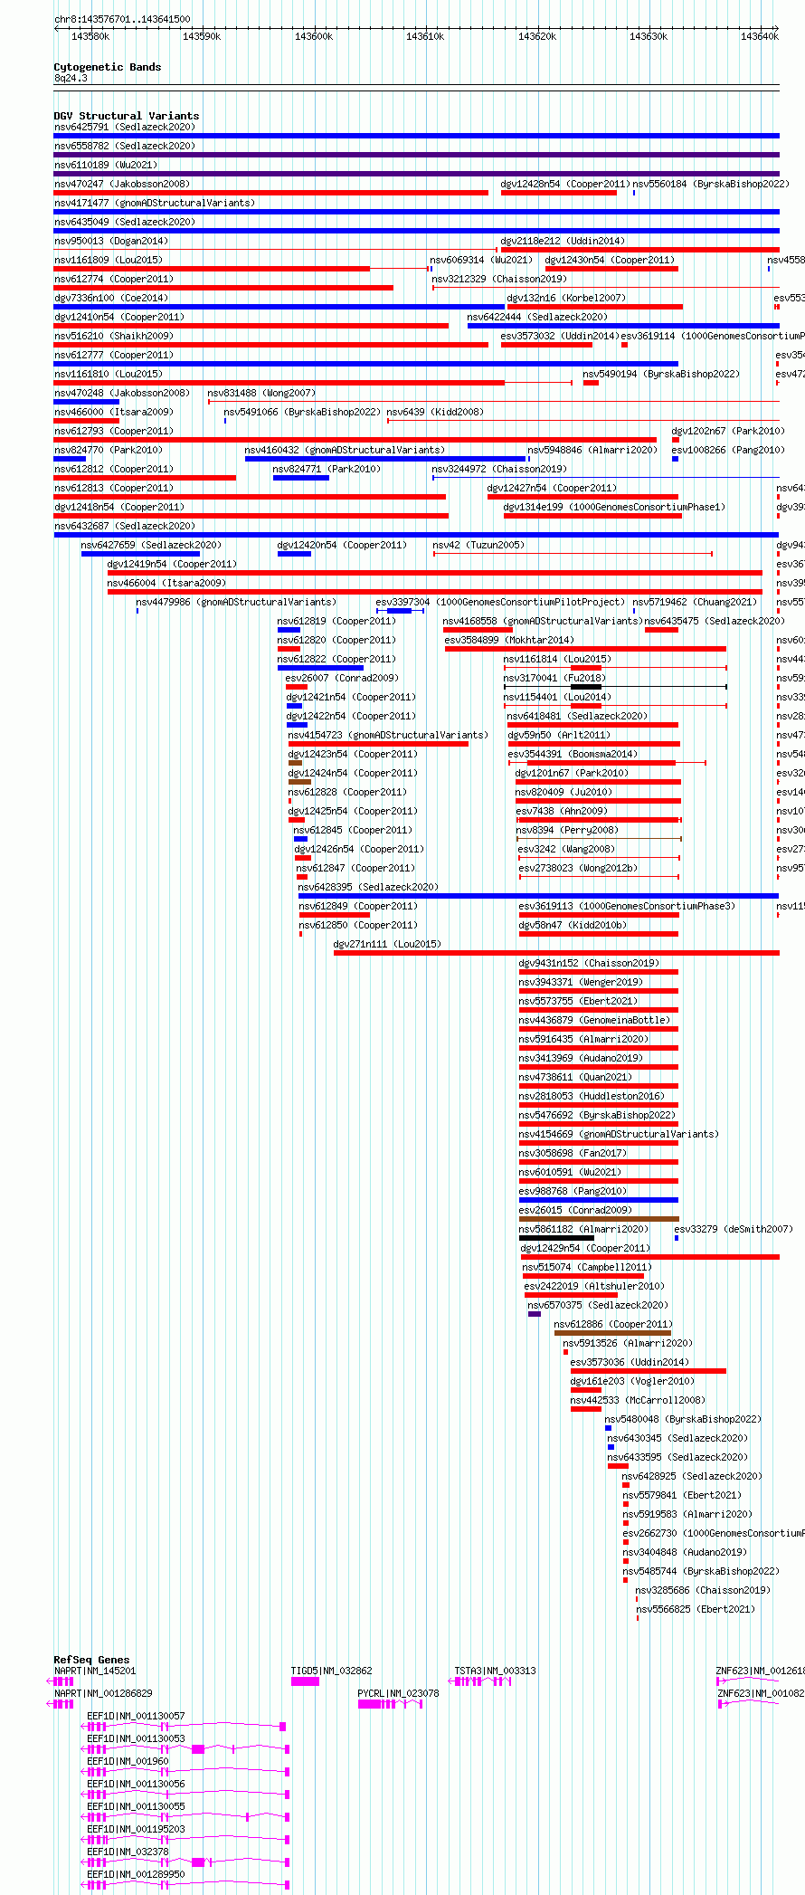Open dgv7336n100 (Coe2014) variant

click(110, 298)
